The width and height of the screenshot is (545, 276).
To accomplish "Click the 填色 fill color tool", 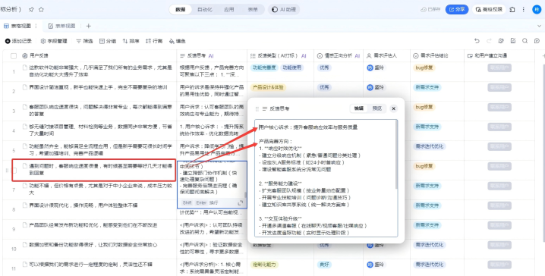I will [178, 41].
